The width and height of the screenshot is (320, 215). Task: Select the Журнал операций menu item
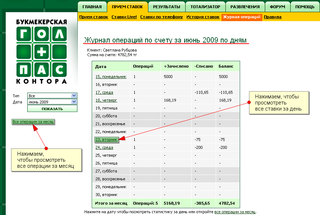(x=242, y=16)
